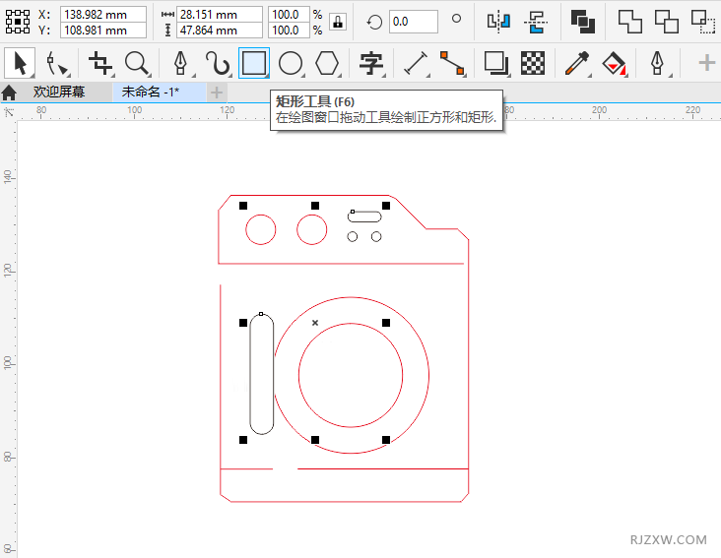
Task: Switch to the 欢迎屏幕 tab
Action: 58,92
